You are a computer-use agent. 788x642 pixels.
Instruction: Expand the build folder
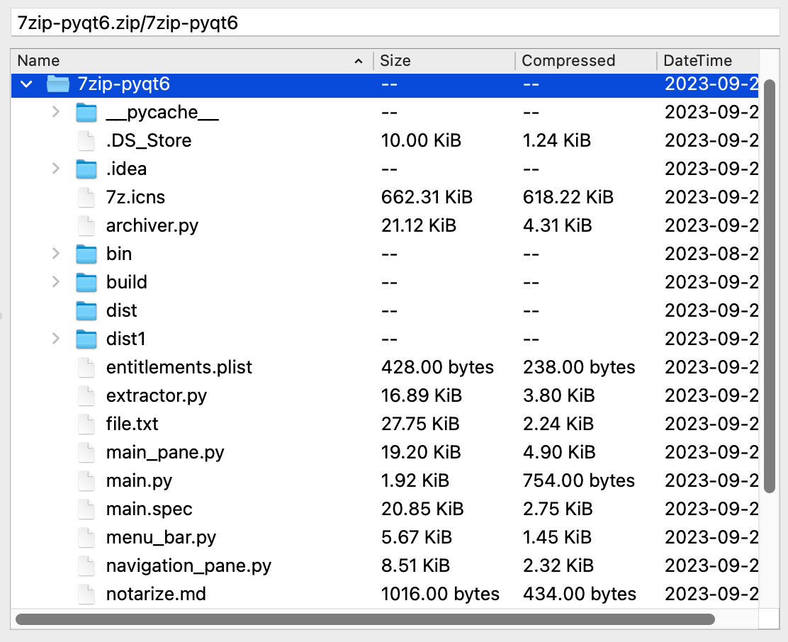[x=55, y=282]
